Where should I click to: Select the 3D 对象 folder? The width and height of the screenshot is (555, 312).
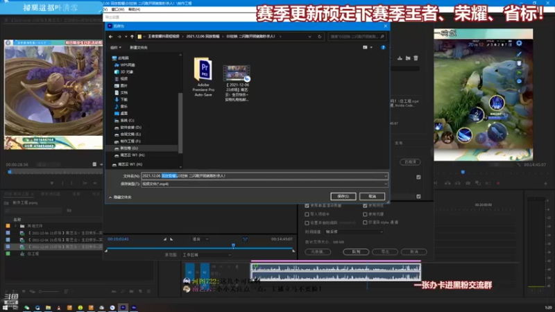point(124,72)
